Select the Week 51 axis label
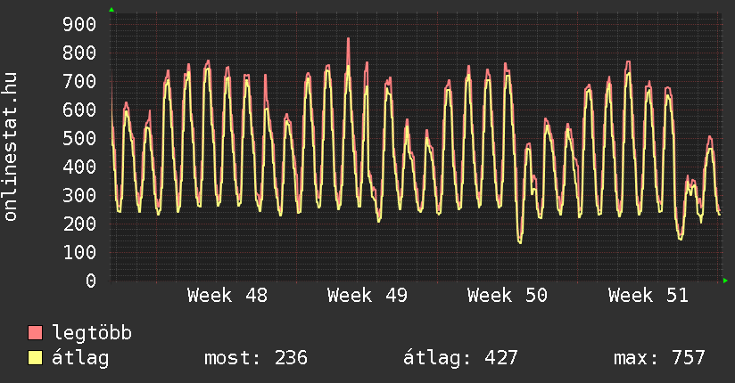This screenshot has width=735, height=383. [x=648, y=296]
